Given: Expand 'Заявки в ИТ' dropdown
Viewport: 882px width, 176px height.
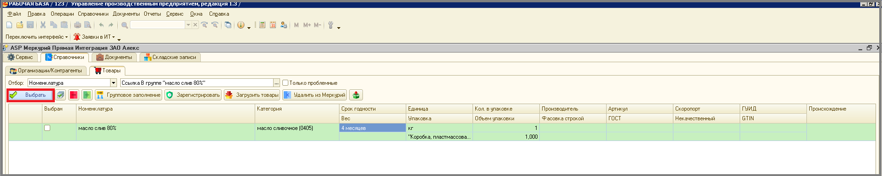Looking at the screenshot, I should click(113, 37).
